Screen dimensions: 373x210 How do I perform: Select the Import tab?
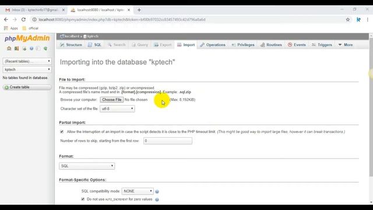coord(186,45)
